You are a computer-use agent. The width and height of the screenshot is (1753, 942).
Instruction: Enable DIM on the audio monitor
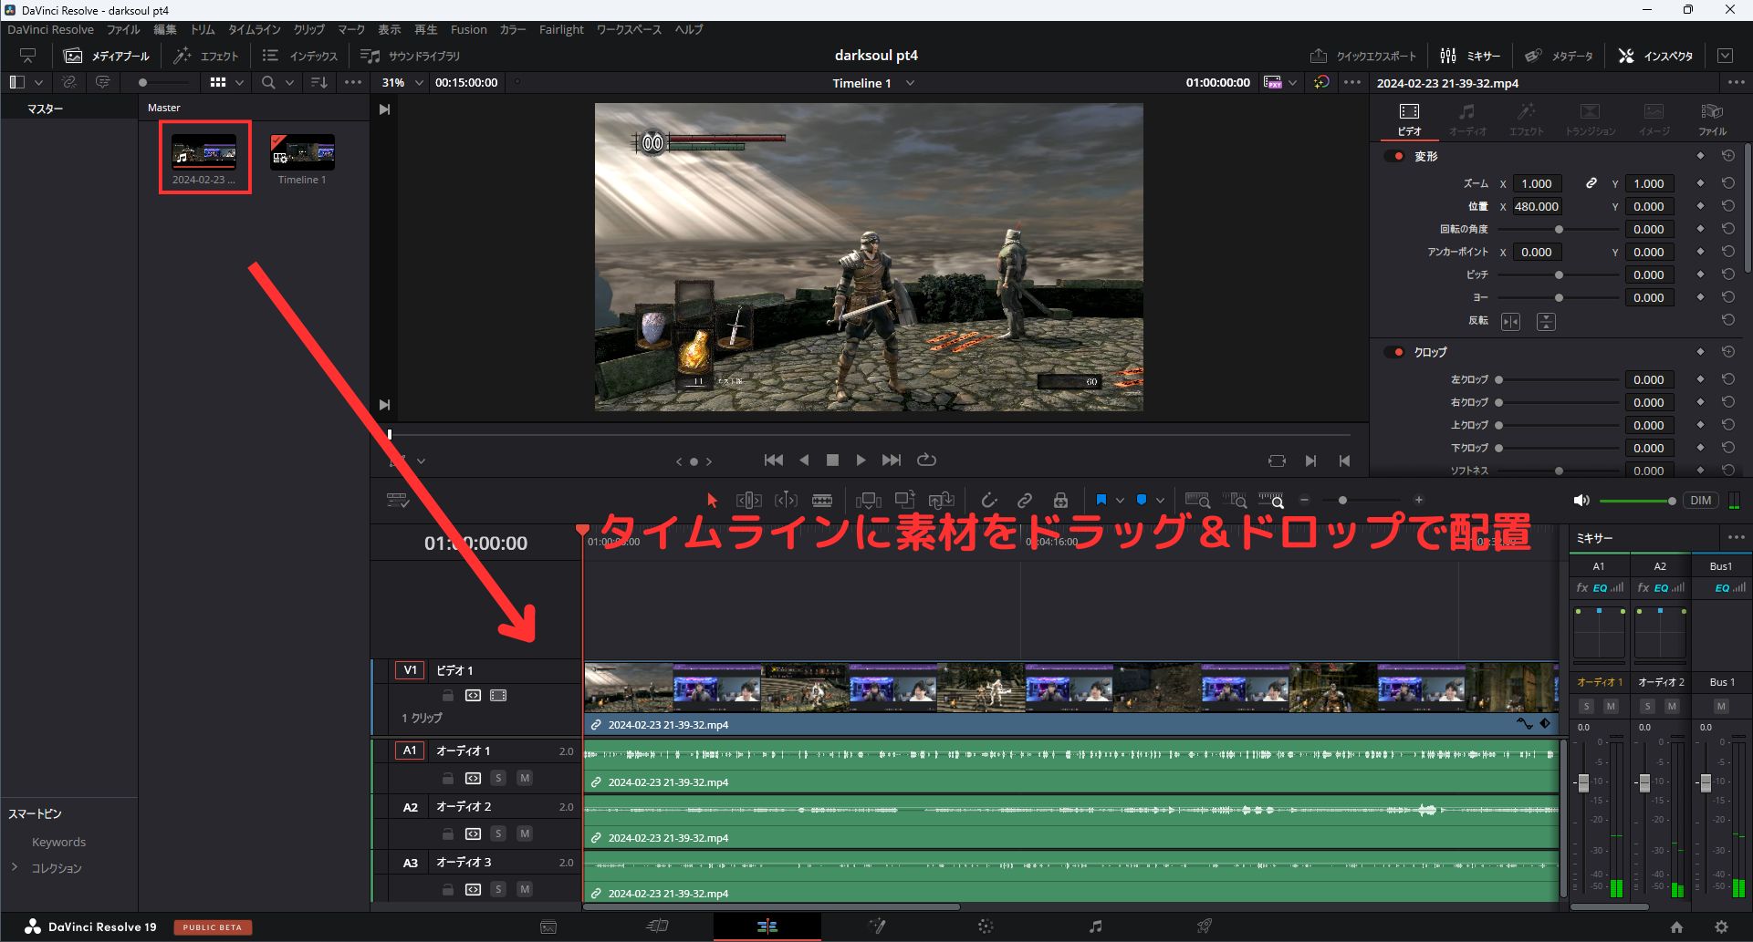1701,500
